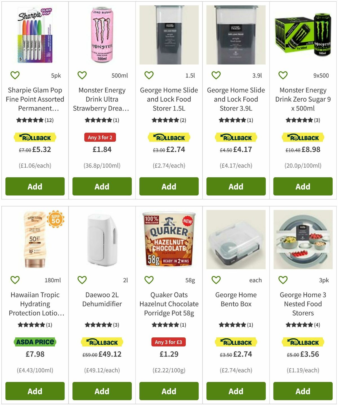Favorite the Hawaiian Tropic lotion
Image resolution: width=338 pixels, height=405 pixels.
coord(15,280)
